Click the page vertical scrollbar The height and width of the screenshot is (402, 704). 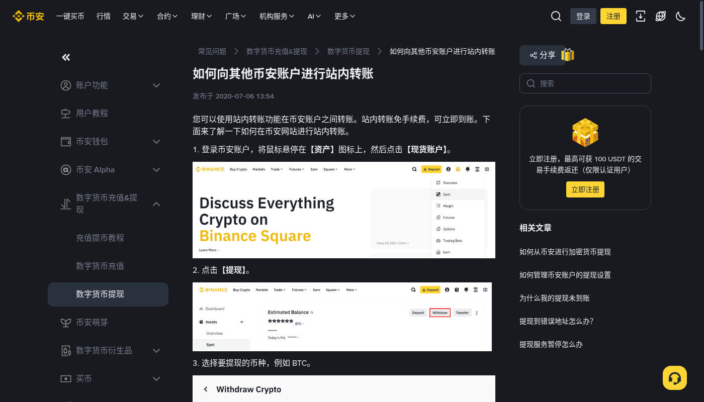[702, 25]
